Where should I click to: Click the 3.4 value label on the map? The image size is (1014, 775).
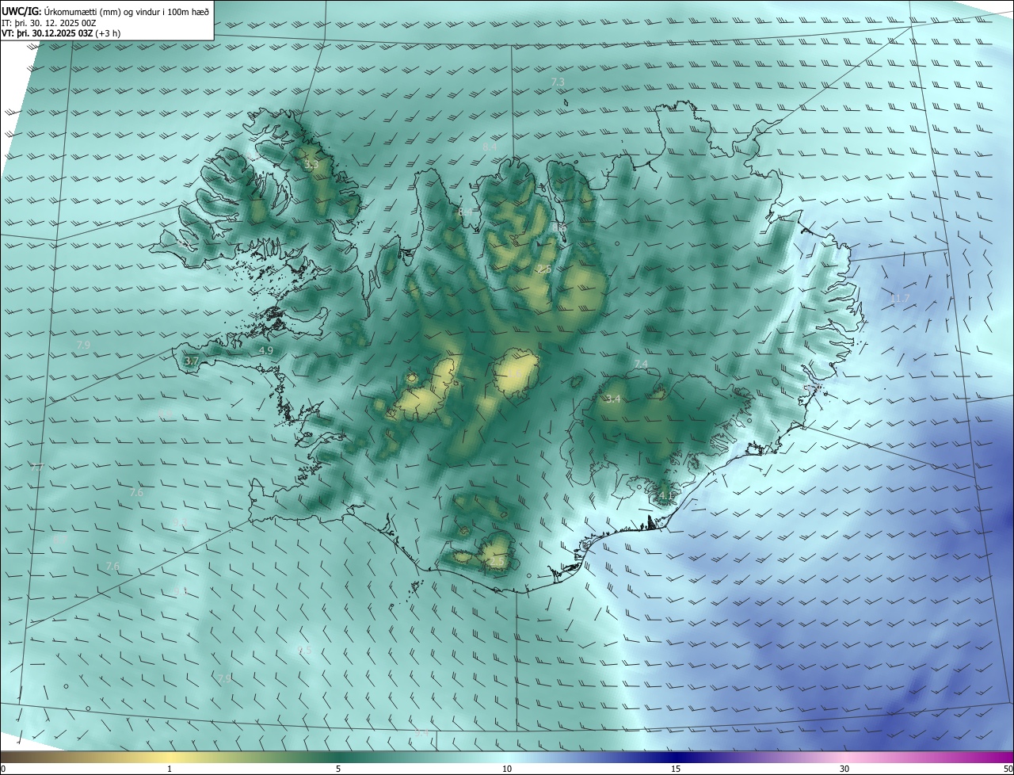(613, 399)
